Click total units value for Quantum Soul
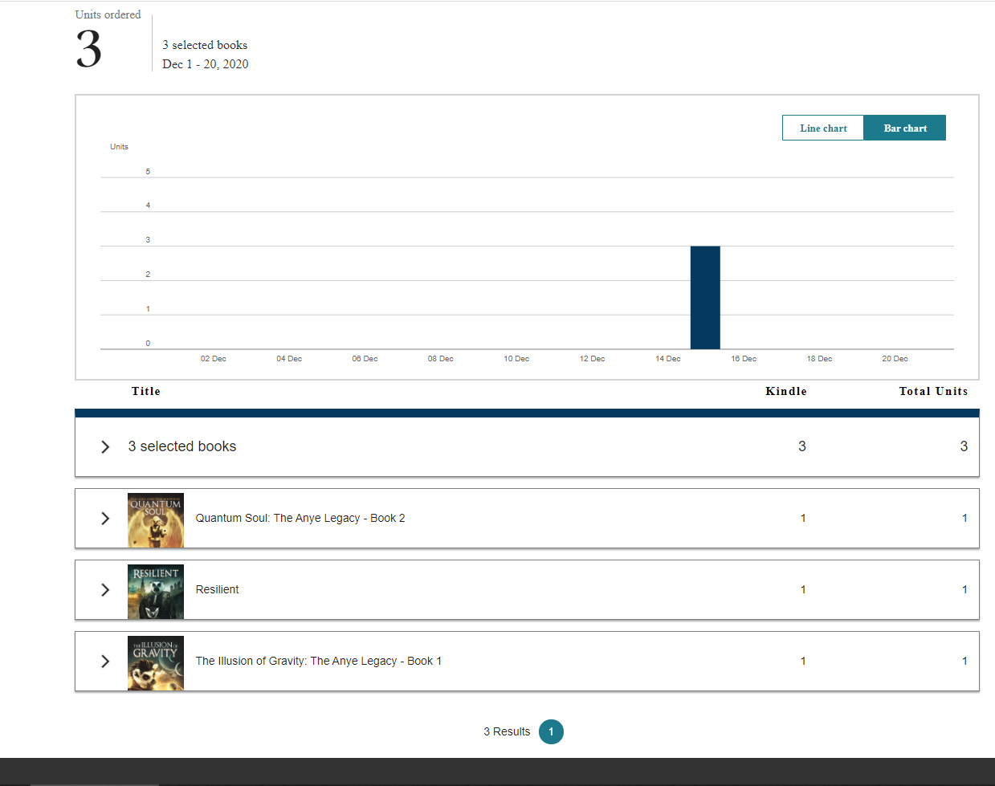 964,519
